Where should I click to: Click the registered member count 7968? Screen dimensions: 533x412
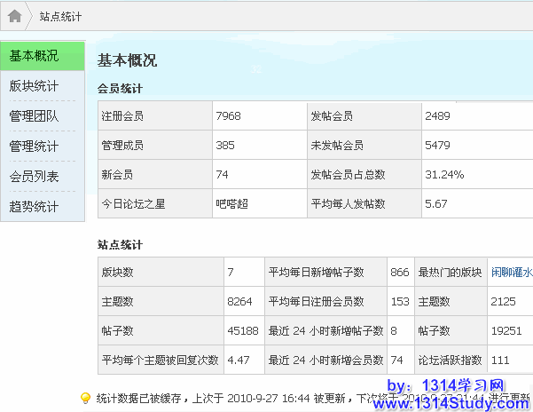click(228, 116)
